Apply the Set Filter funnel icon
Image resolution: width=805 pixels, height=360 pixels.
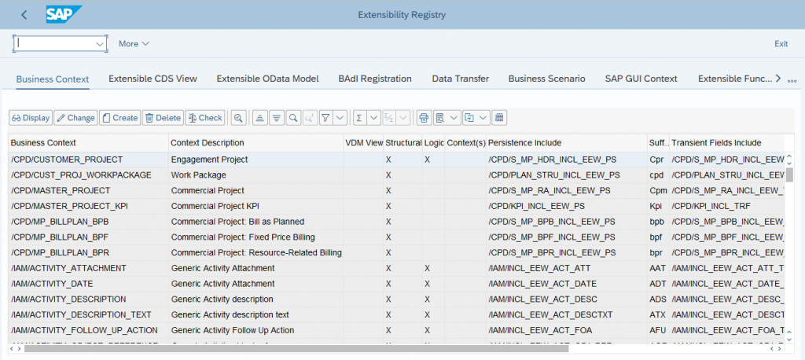[325, 118]
